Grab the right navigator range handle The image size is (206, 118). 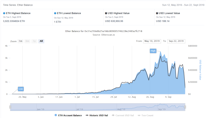tap(185, 107)
